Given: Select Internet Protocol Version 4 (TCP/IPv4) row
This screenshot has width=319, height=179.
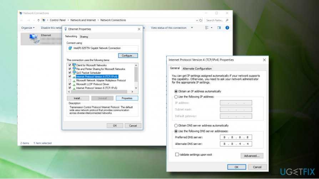Looking at the screenshot, I should point(97,77).
